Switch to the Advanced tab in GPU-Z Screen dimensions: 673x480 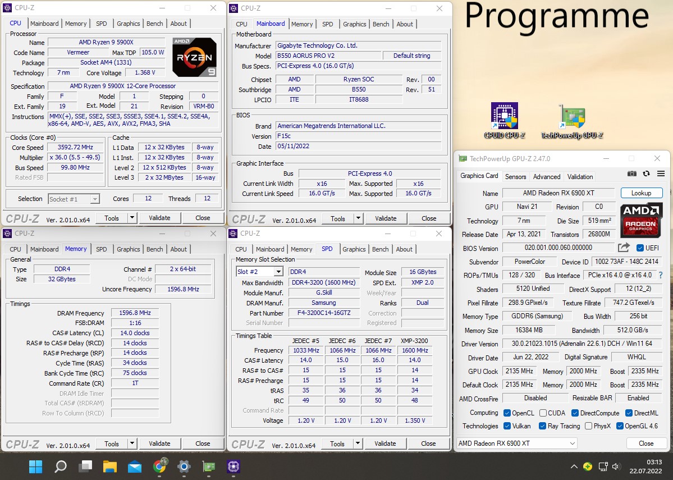[x=546, y=176]
